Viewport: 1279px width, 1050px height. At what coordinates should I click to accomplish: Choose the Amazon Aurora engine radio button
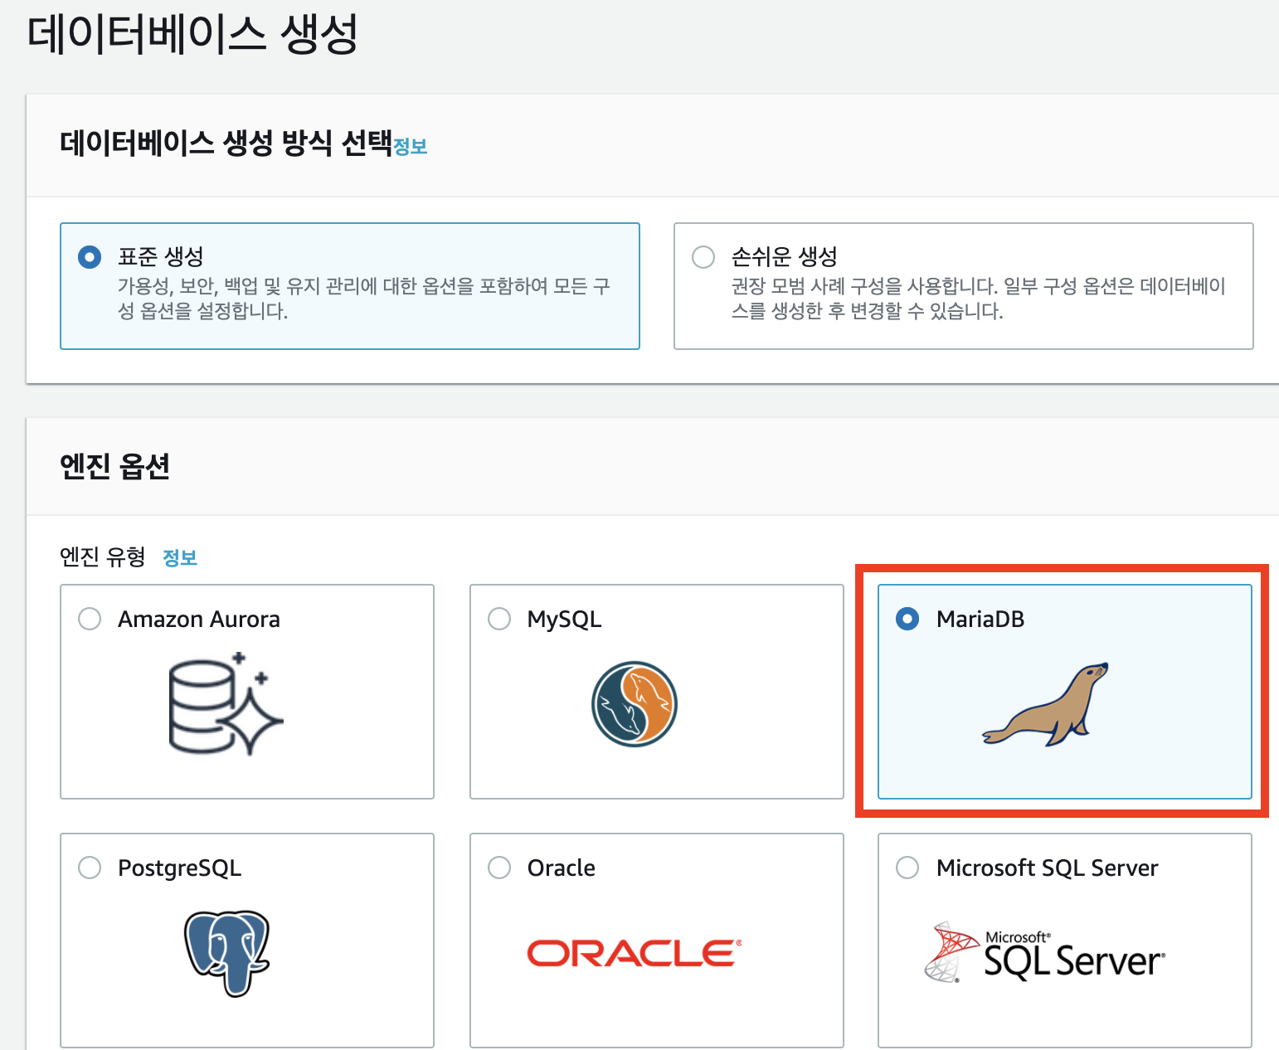[90, 619]
